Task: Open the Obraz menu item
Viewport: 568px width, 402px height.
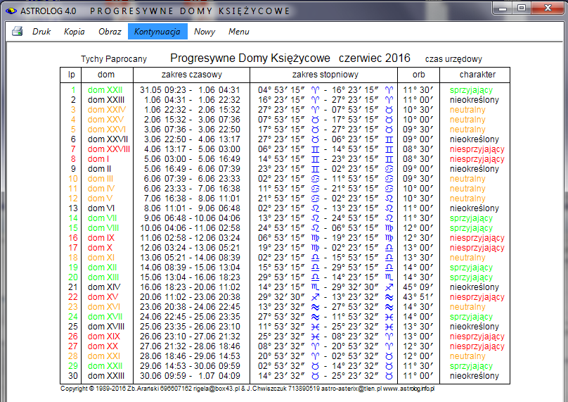Action: [x=110, y=32]
